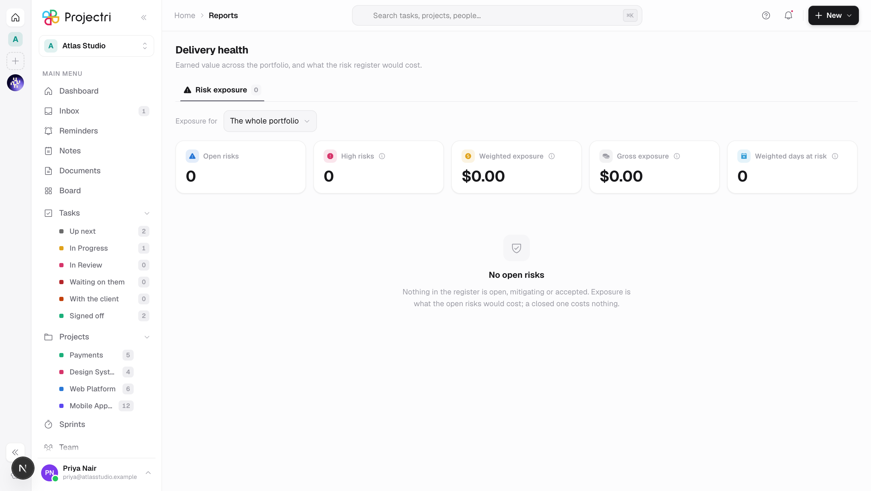The width and height of the screenshot is (871, 491).
Task: Click the home icon in the left rail
Action: pos(15,17)
